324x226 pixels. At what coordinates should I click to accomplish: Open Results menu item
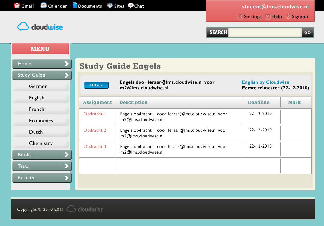tap(42, 178)
